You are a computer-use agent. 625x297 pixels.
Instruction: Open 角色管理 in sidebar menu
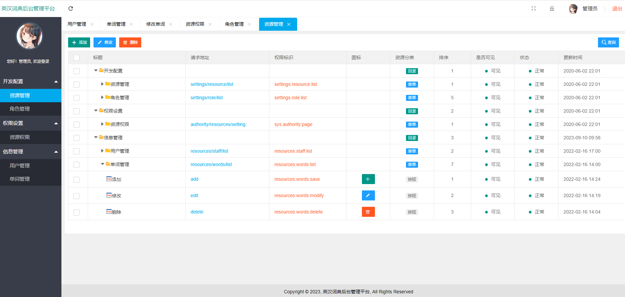click(31, 109)
